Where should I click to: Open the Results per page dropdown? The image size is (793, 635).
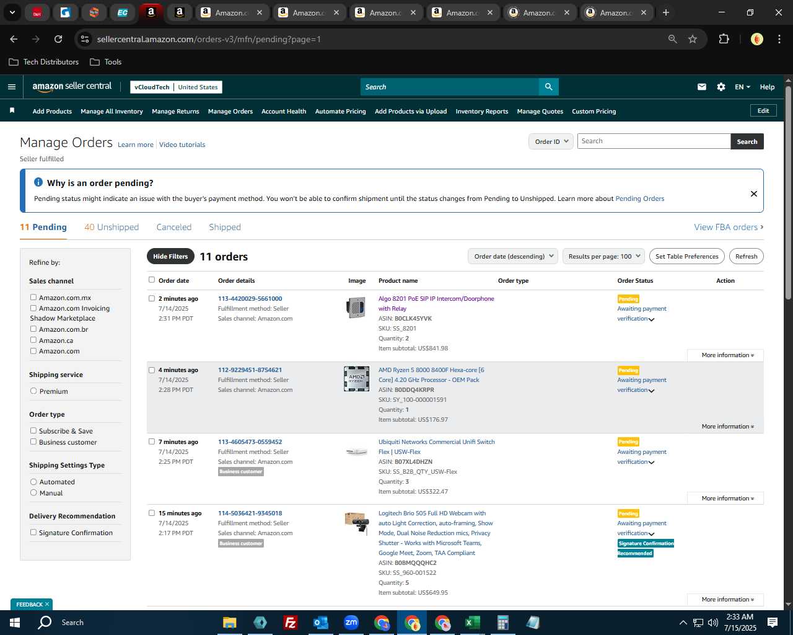pos(604,256)
